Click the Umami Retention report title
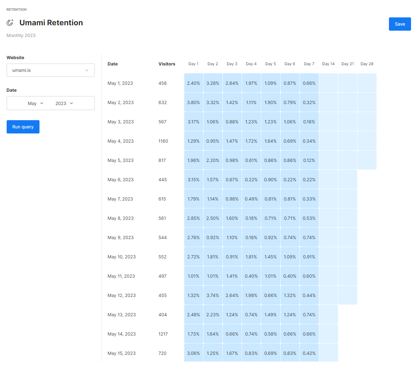The width and height of the screenshot is (418, 370). pos(51,23)
